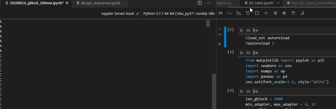The width and height of the screenshot is (336, 109).
Task: Click 'min_adapter, max_adapter = 4, 15' line
Action: 281,104
